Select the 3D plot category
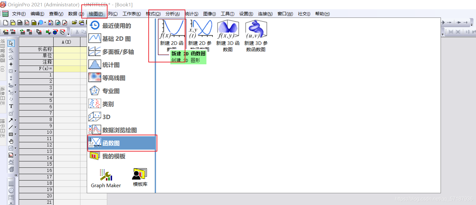This screenshot has height=205, width=476. pyautogui.click(x=122, y=117)
